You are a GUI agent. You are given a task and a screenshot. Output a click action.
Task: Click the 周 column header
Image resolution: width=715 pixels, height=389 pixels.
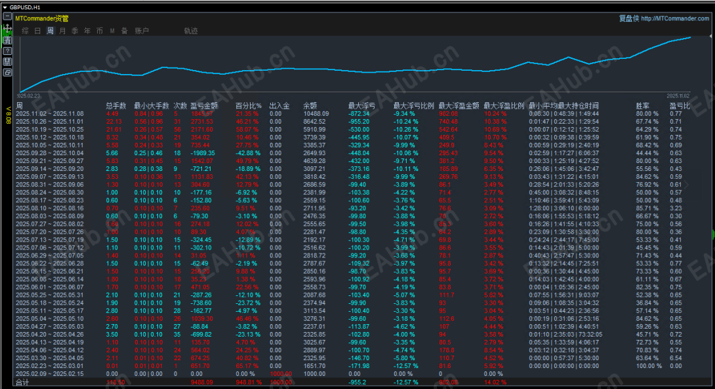click(19, 105)
